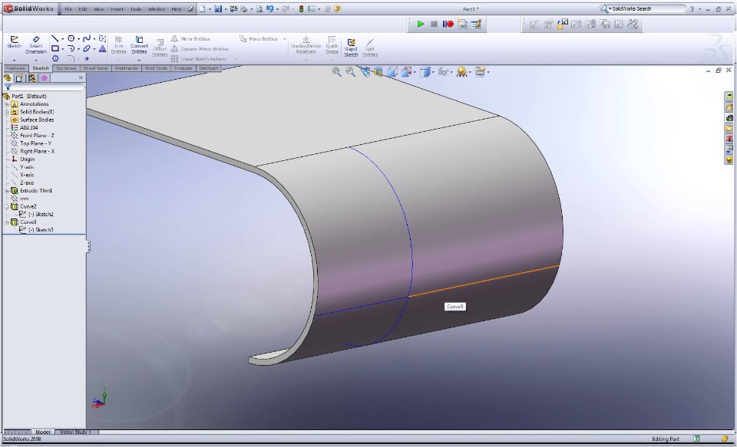Open the Display Style dropdown arrow

coord(432,72)
